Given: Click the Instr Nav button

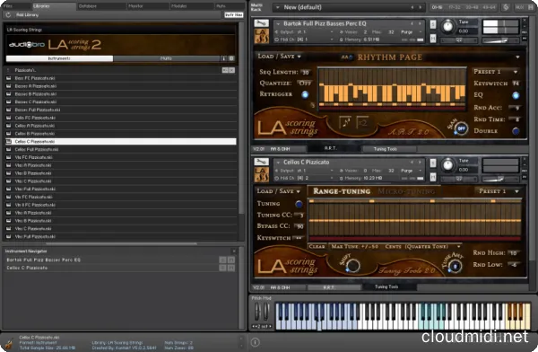Looking at the screenshot, I should pyautogui.click(x=234, y=14).
